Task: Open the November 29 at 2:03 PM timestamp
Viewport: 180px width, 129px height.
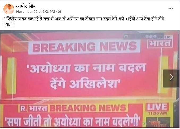Action: 36,12
